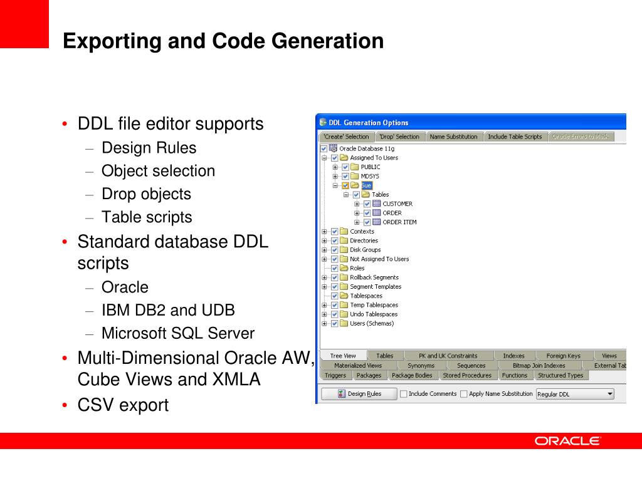Image resolution: width=642 pixels, height=481 pixels.
Task: Expand the Contexts node
Action: 324,232
